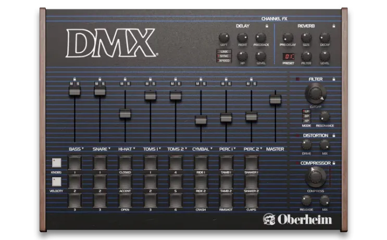The image size is (387, 240).
Task: Trigger the TAMB 1 pad
Action: [226, 163]
